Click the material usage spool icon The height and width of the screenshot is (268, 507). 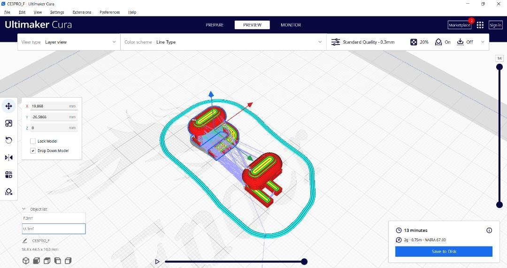coord(399,240)
